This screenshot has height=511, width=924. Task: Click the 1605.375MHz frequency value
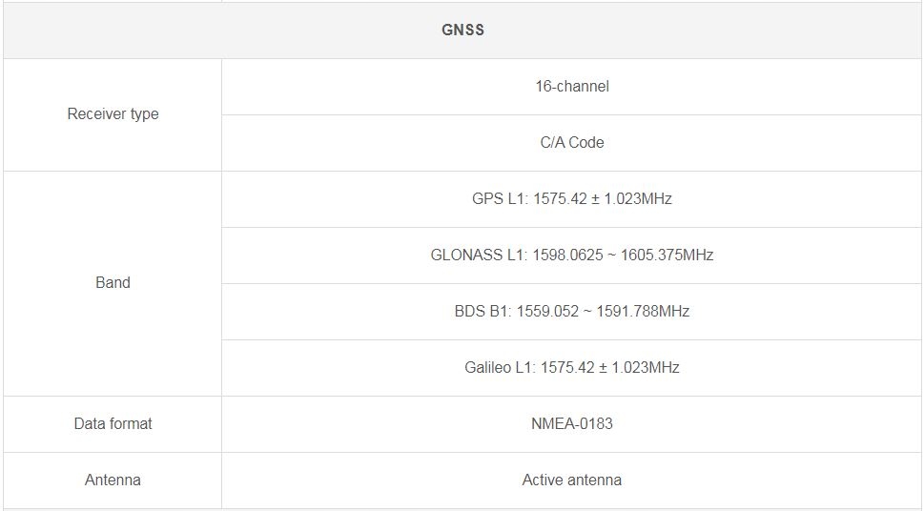pos(666,255)
